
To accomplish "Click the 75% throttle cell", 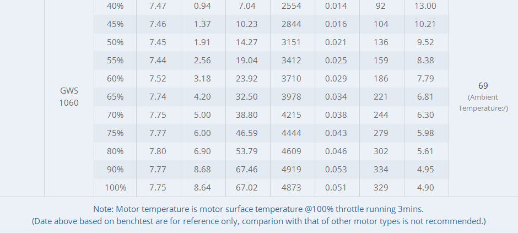I will [x=115, y=133].
